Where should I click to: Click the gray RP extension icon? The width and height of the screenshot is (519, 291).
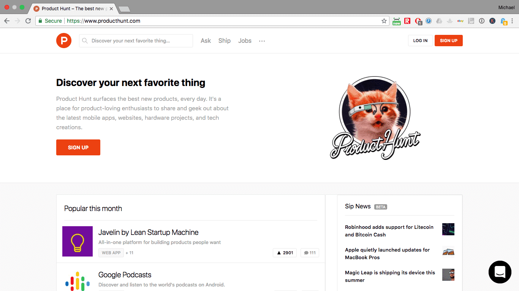(x=471, y=21)
